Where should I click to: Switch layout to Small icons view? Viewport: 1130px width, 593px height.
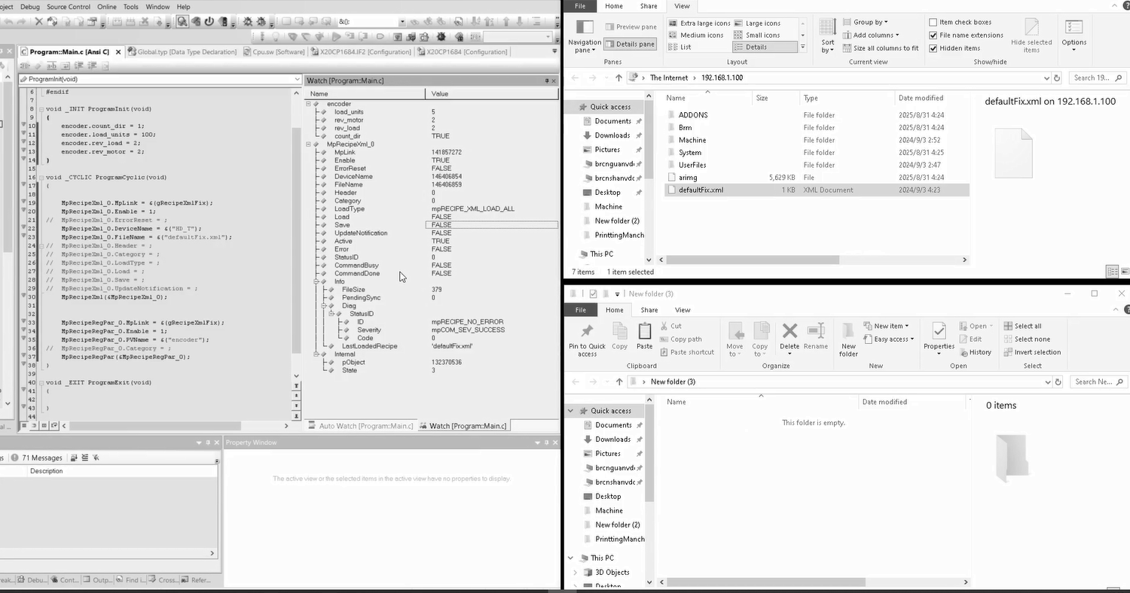point(757,35)
